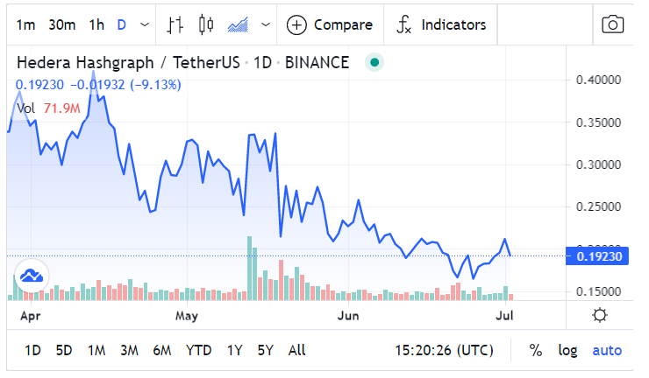Set range to 1M
Screen dimensions: 649x378
pyautogui.click(x=96, y=350)
